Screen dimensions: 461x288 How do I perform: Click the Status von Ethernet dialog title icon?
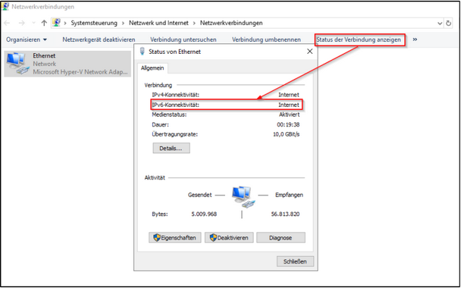point(143,52)
